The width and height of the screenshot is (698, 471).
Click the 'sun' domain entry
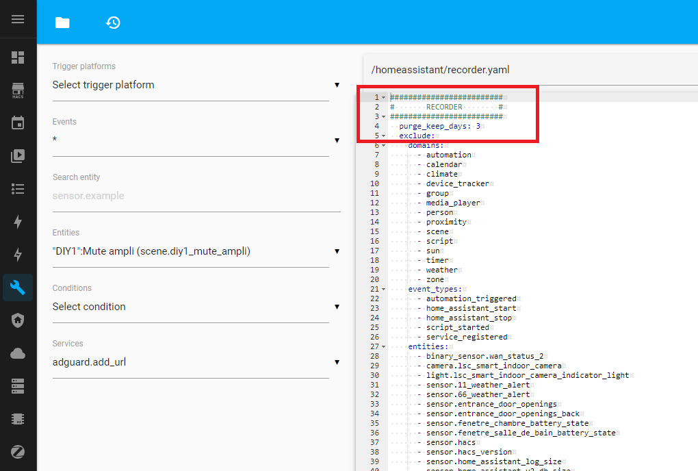coord(433,251)
